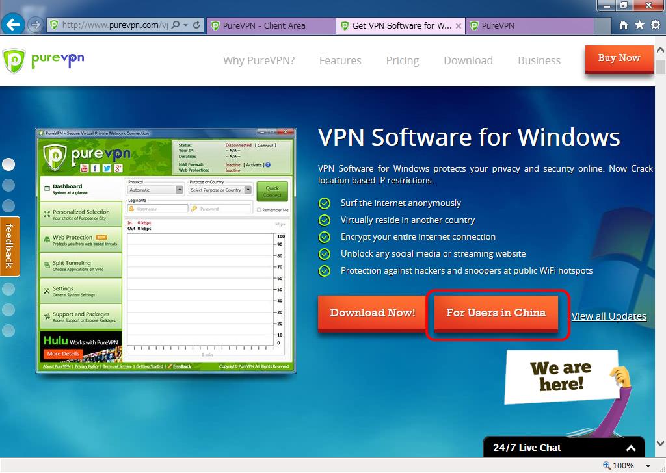Click the Username input field
The image size is (666, 473).
coord(157,209)
